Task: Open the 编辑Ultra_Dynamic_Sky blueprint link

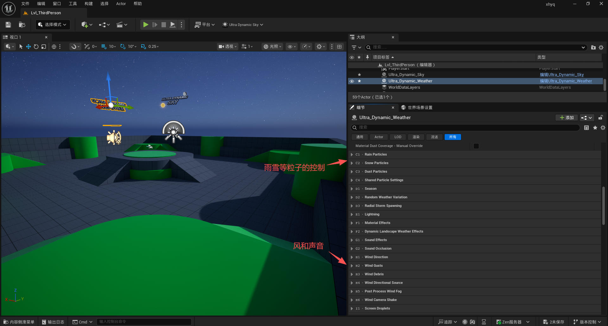Action: click(x=562, y=75)
